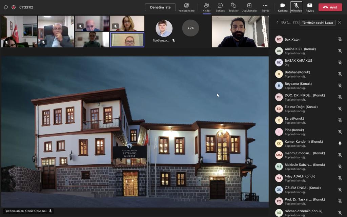Click Tümünün sesini kapat button

(318, 22)
